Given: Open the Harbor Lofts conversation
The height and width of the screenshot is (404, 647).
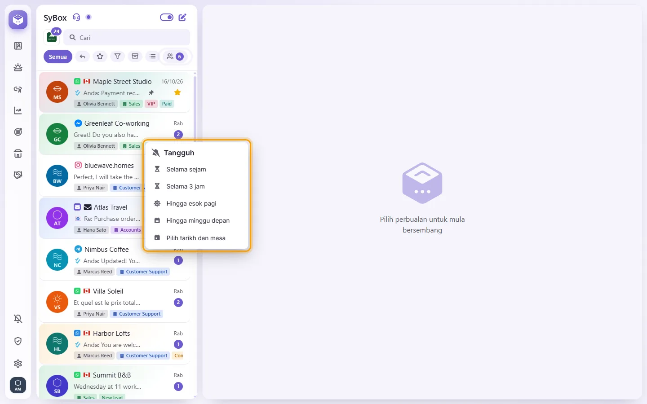Looking at the screenshot, I should pos(115,344).
